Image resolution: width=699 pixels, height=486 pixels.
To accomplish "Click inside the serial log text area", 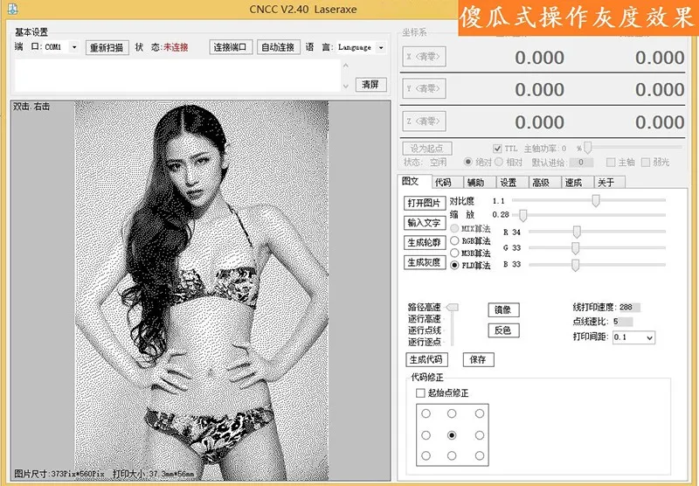I will coord(178,76).
